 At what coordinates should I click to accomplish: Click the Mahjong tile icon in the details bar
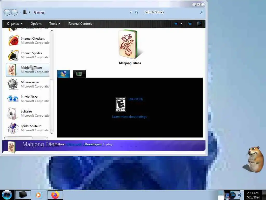tap(12, 147)
